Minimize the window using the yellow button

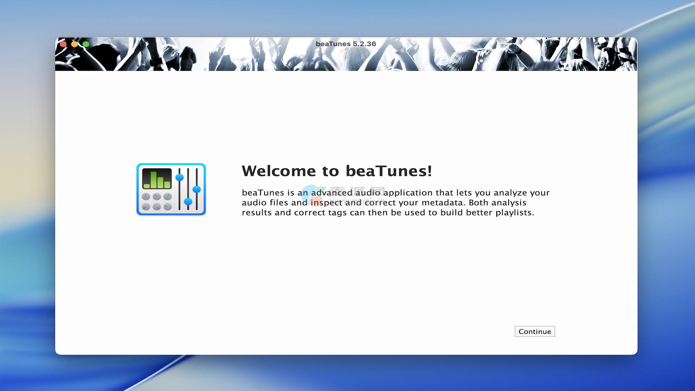click(x=74, y=44)
